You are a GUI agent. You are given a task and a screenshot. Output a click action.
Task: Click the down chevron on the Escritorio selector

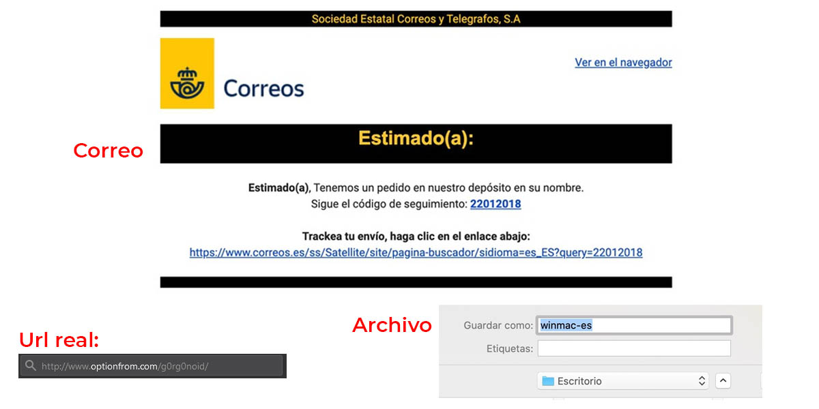(702, 384)
